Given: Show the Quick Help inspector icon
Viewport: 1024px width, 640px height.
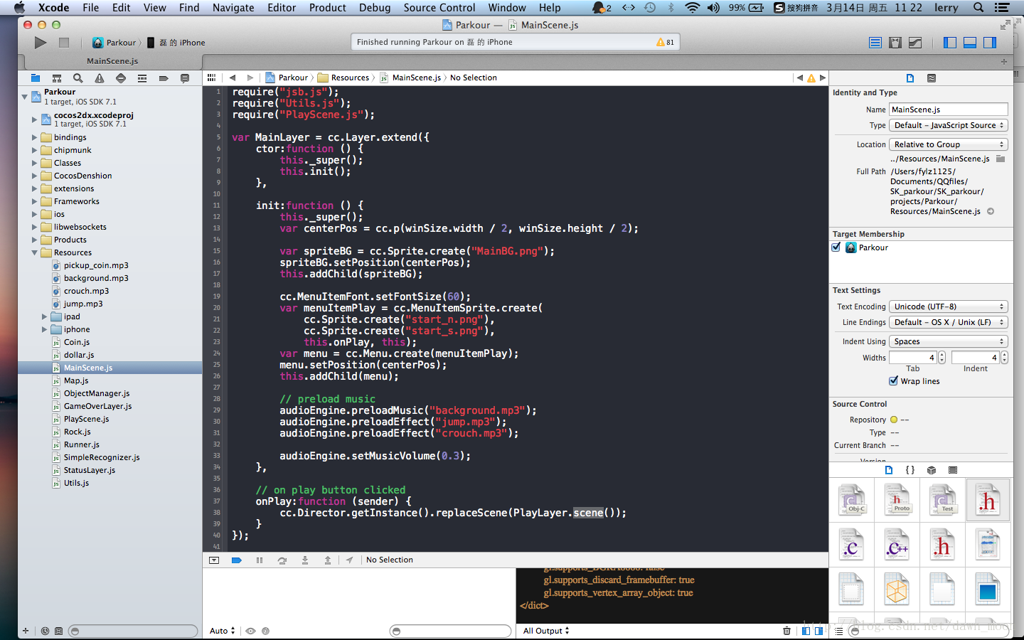Looking at the screenshot, I should [932, 78].
